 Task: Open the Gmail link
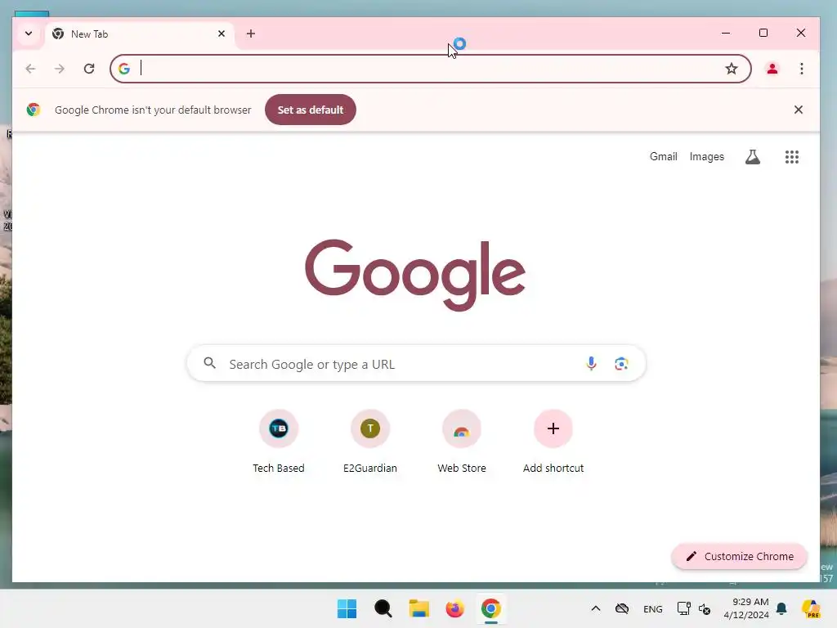(664, 156)
